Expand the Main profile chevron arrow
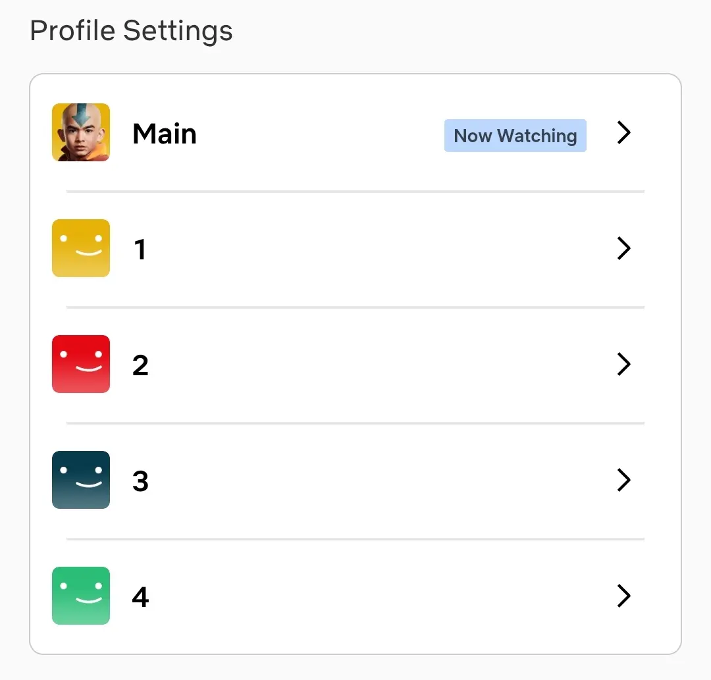The width and height of the screenshot is (711, 680). point(624,133)
